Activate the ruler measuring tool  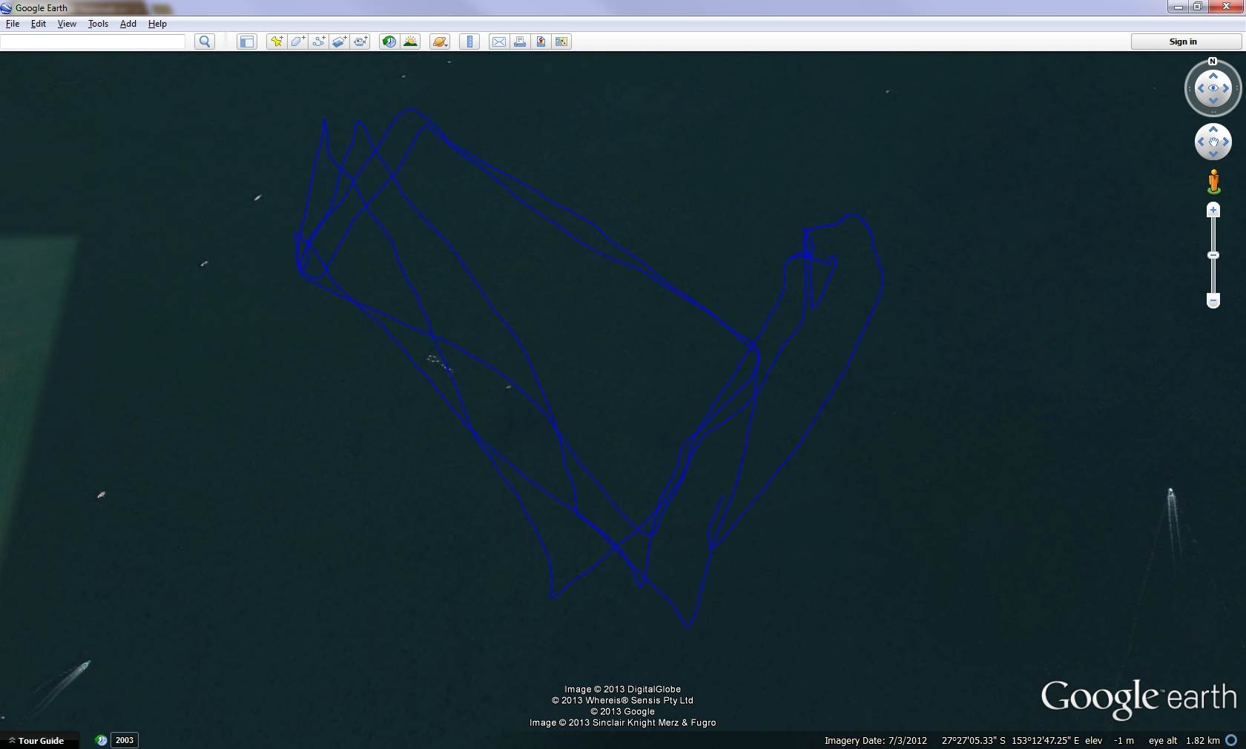tap(469, 42)
